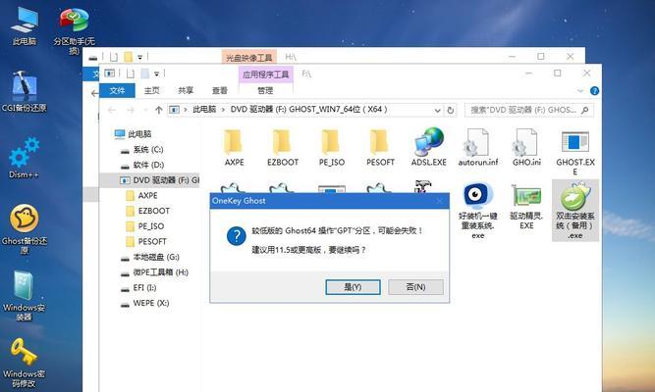Click the search magnifier icon
The image size is (655, 392).
585,110
